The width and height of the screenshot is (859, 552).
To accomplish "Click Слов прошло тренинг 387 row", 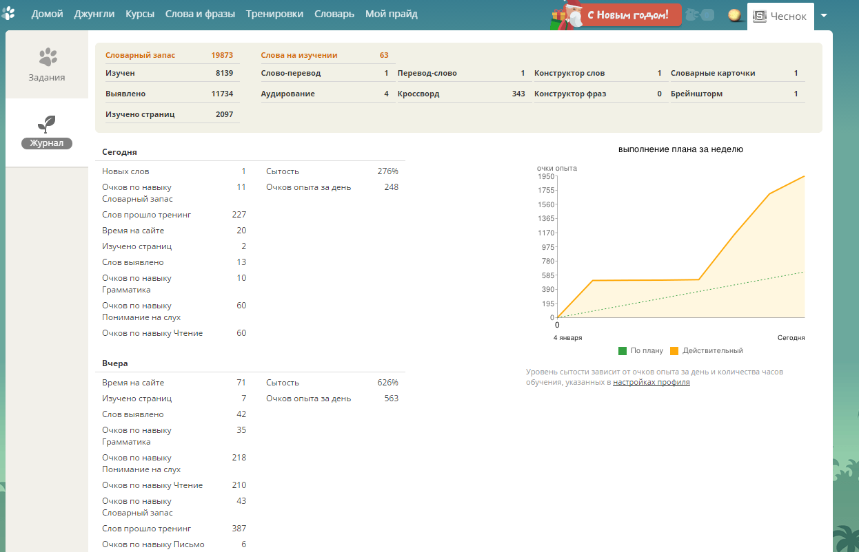I will pos(174,529).
